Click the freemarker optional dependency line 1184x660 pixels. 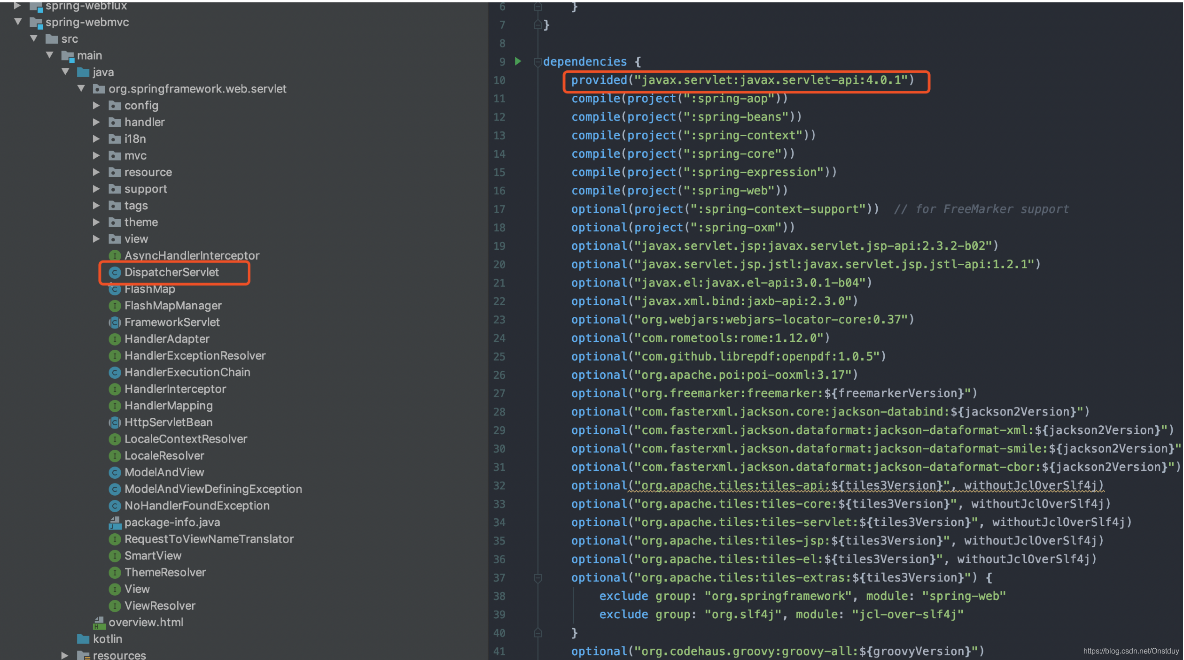tap(774, 393)
